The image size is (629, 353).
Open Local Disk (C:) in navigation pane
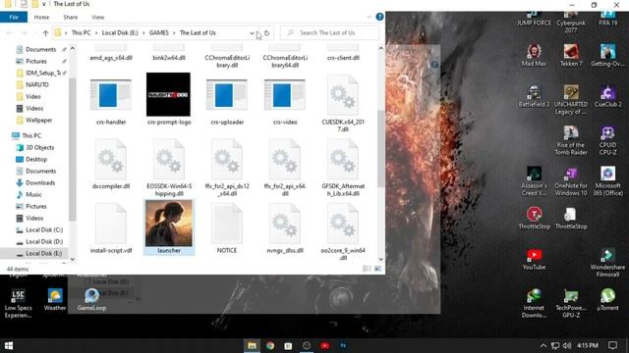[44, 230]
